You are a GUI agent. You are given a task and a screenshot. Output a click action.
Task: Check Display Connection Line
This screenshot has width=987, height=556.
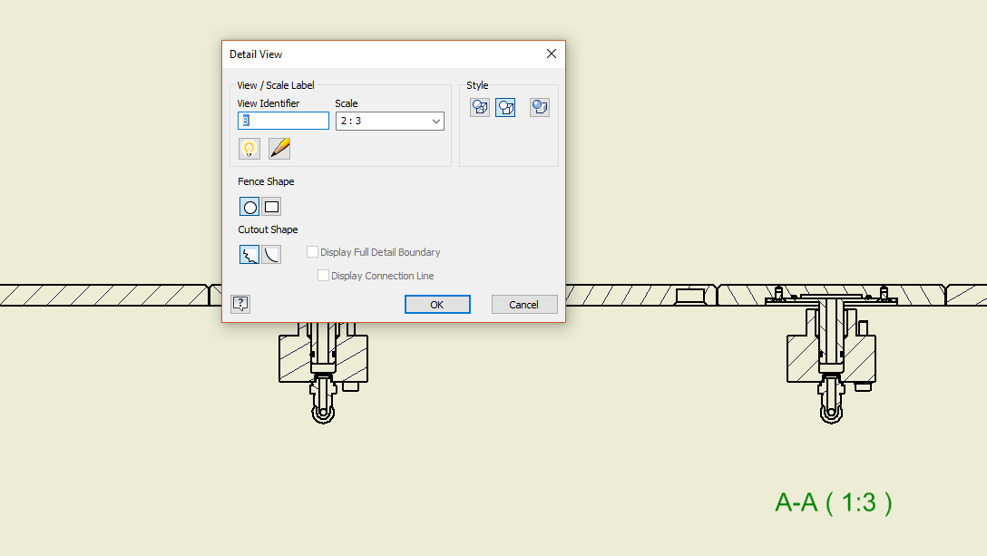coord(323,275)
